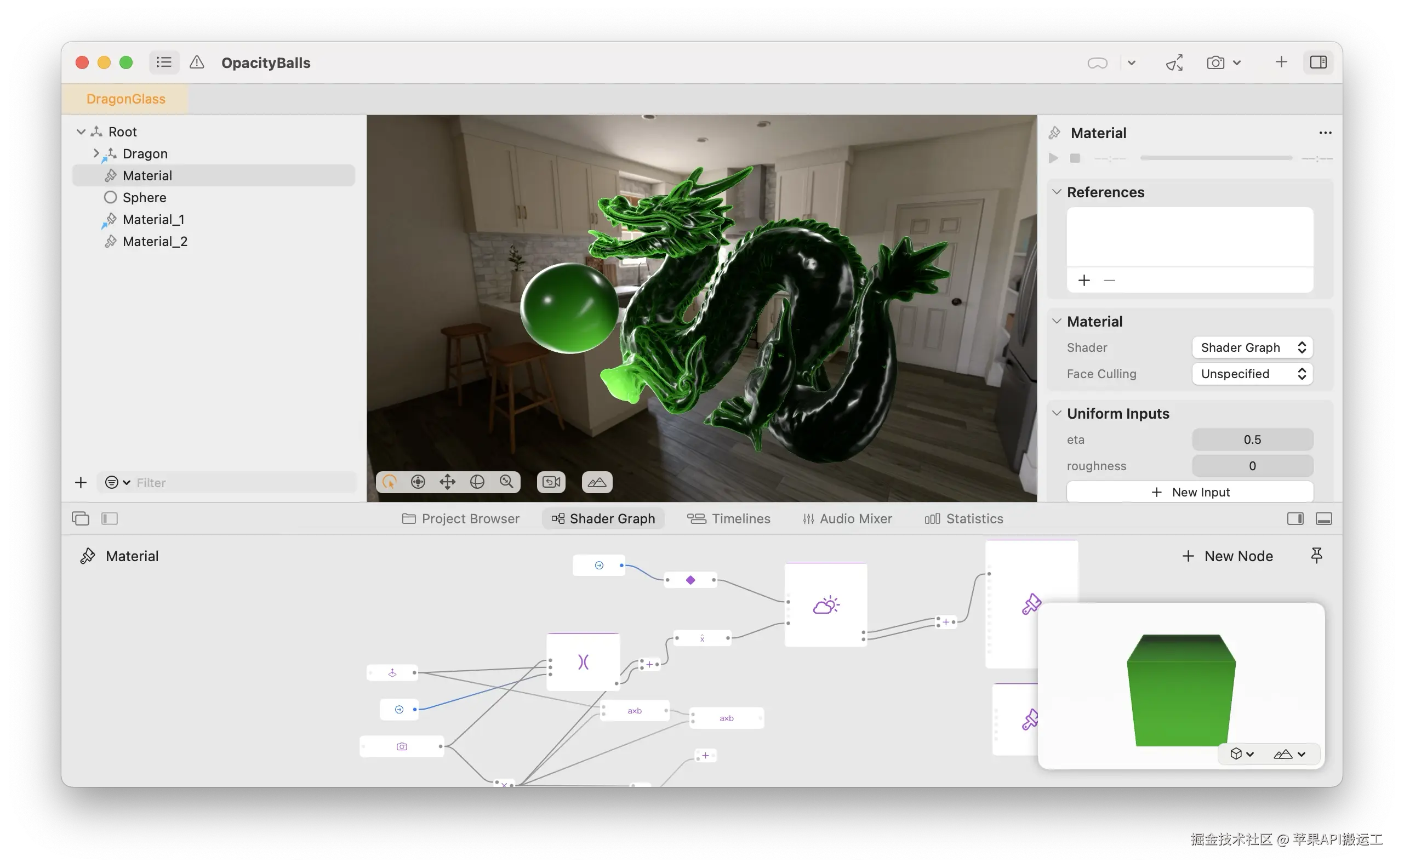Toggle the right inspector sidebar
The width and height of the screenshot is (1404, 868).
point(1318,62)
